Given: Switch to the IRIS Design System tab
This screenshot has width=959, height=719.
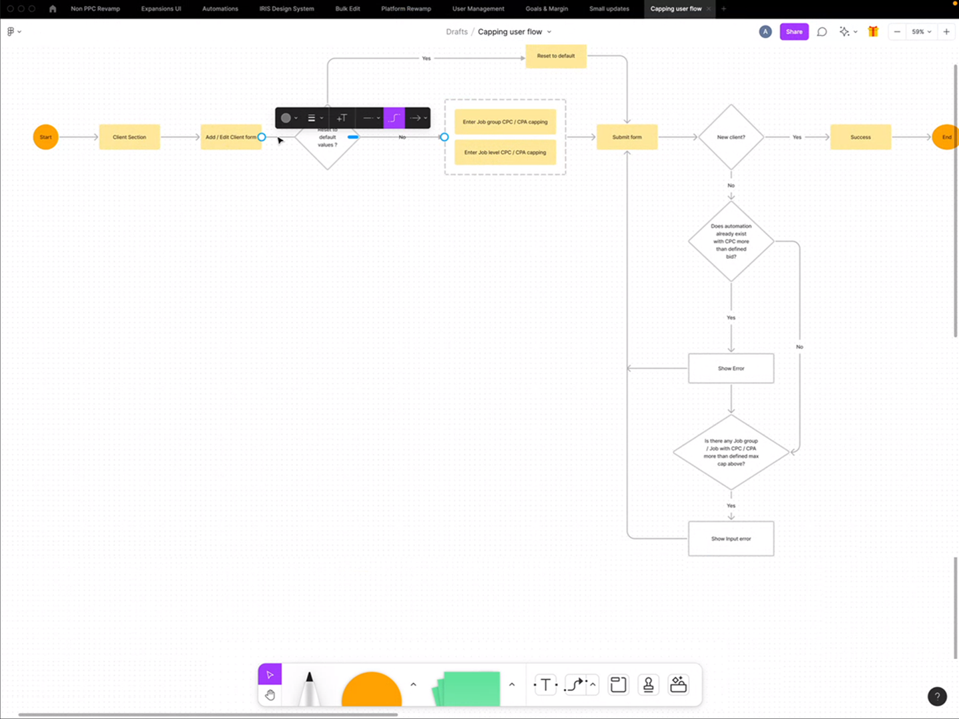Looking at the screenshot, I should pos(286,9).
